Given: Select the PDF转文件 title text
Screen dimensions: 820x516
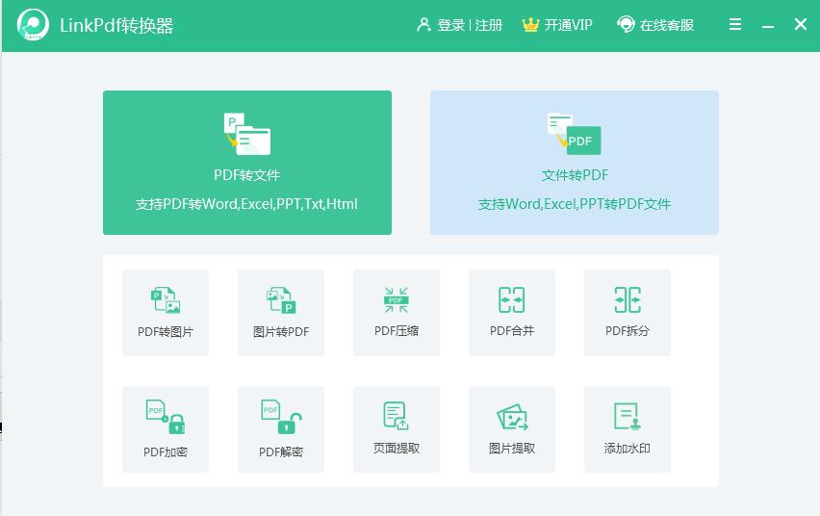Looking at the screenshot, I should tap(246, 175).
